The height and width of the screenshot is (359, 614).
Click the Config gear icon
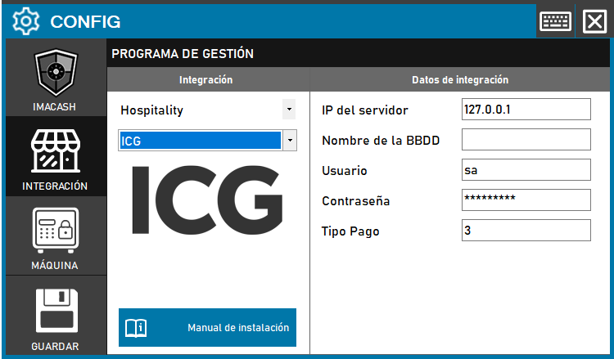pos(27,21)
